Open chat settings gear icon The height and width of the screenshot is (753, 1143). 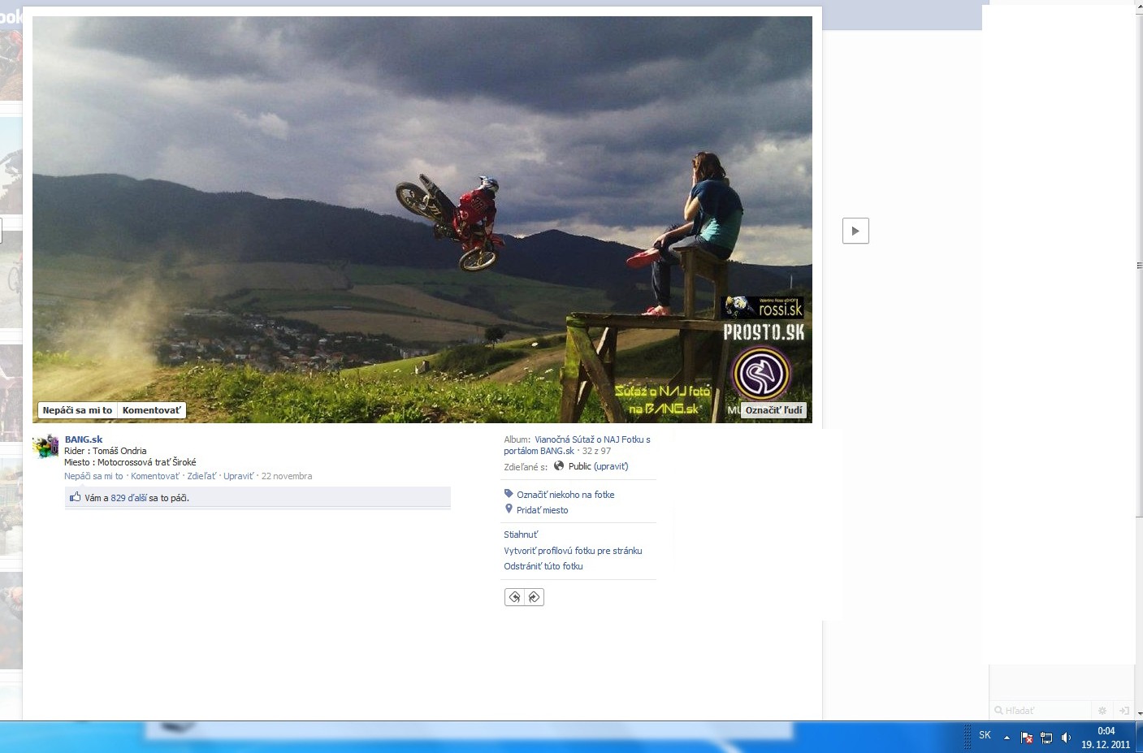point(1102,711)
